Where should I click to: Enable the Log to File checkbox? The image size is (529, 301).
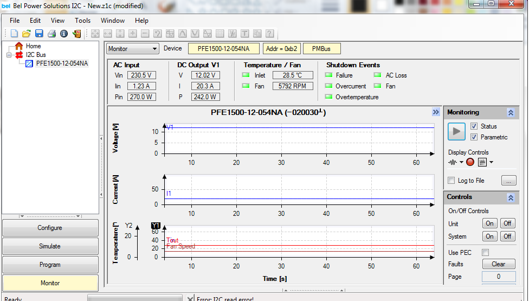451,181
